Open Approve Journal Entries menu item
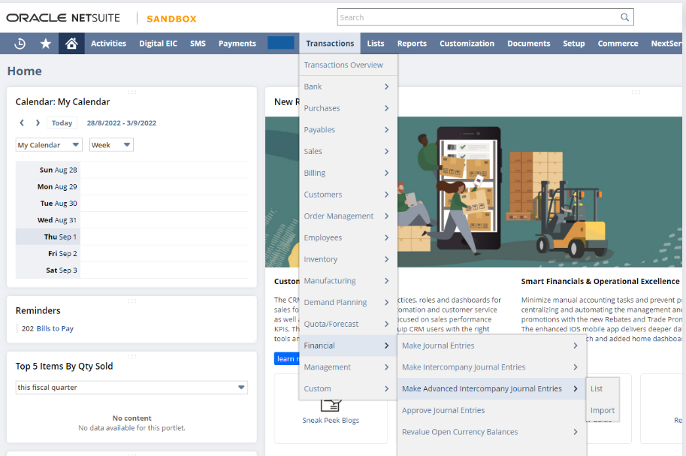Image resolution: width=686 pixels, height=456 pixels. pyautogui.click(x=443, y=410)
